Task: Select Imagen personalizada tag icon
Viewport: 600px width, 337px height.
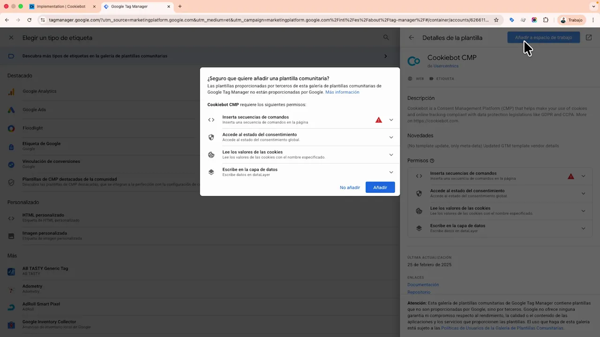Action: click(x=11, y=235)
